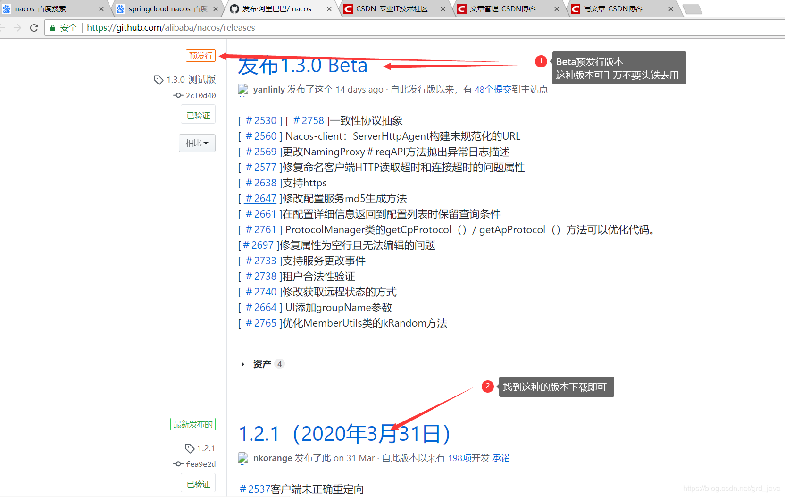Click nkorange's avatar image
This screenshot has height=497, width=785.
click(243, 458)
